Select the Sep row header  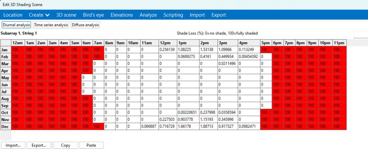coord(6,105)
